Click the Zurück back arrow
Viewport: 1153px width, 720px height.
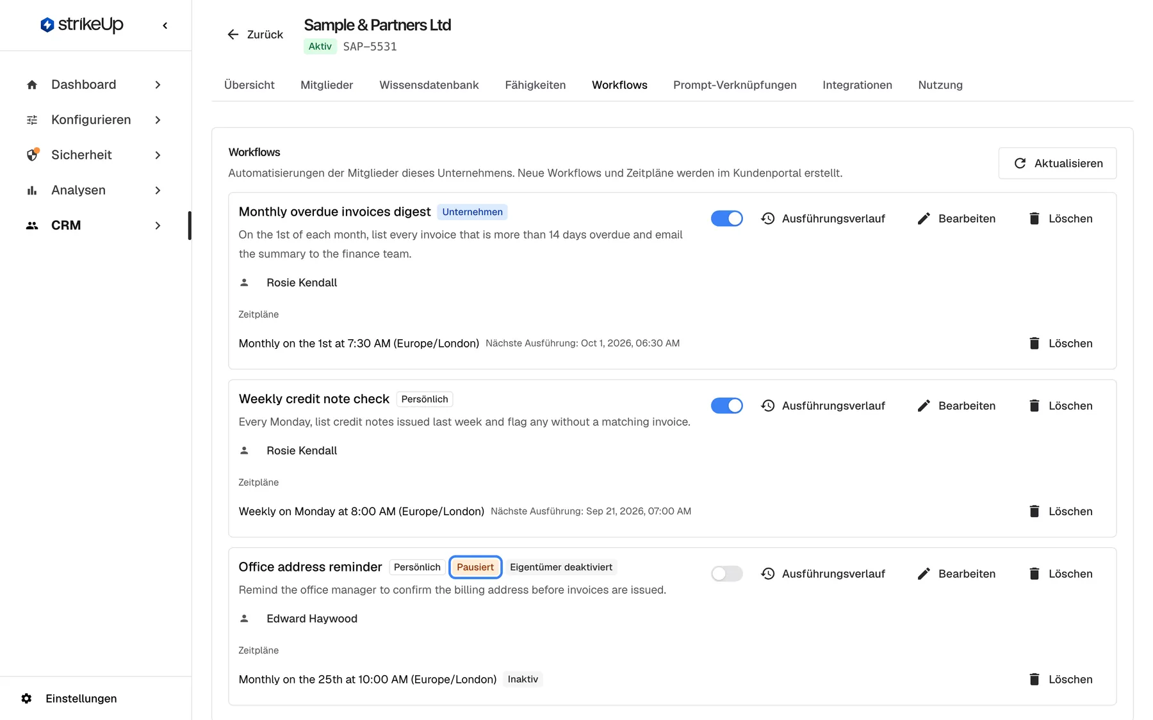click(x=233, y=35)
